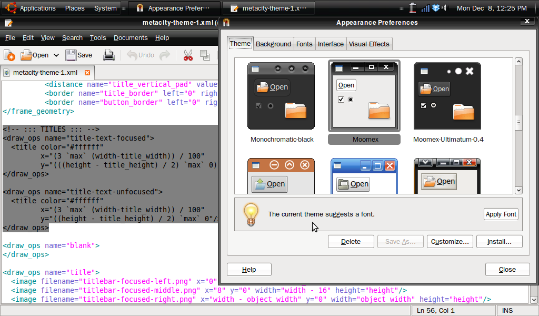Click the Apply Font button

click(501, 214)
